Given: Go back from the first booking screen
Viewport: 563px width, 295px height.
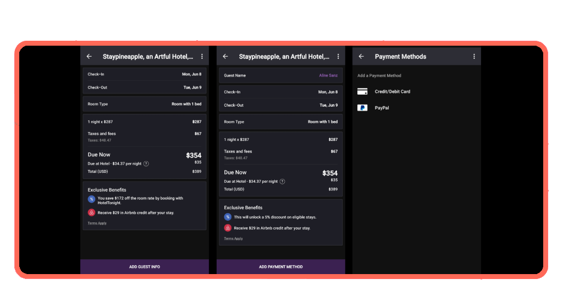Looking at the screenshot, I should pyautogui.click(x=89, y=56).
